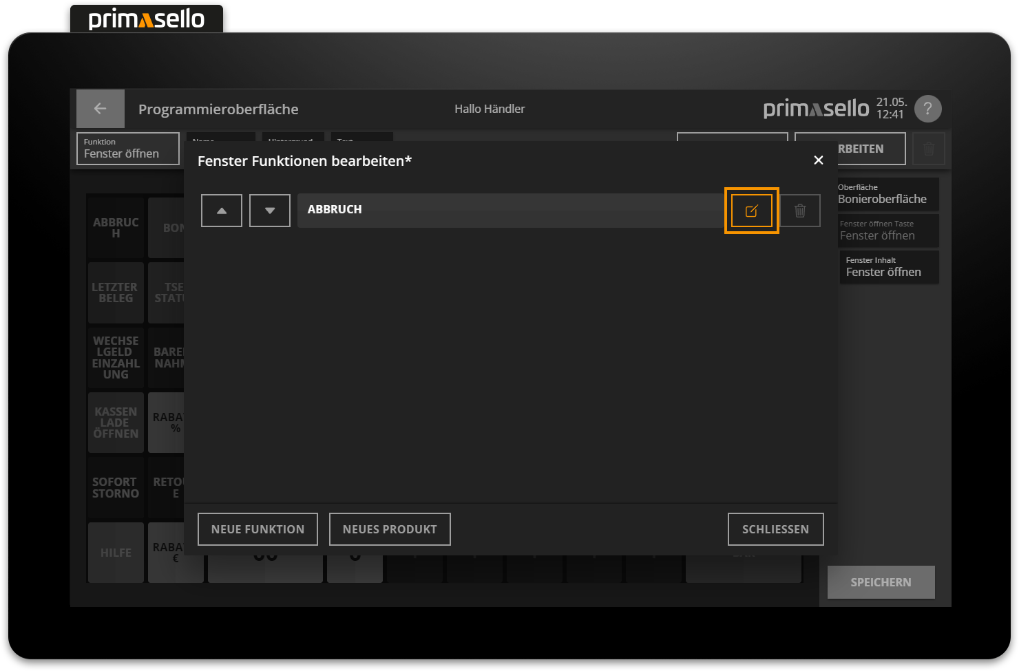
Task: Delete the ABBRUCH function via trash icon
Action: [x=800, y=211]
